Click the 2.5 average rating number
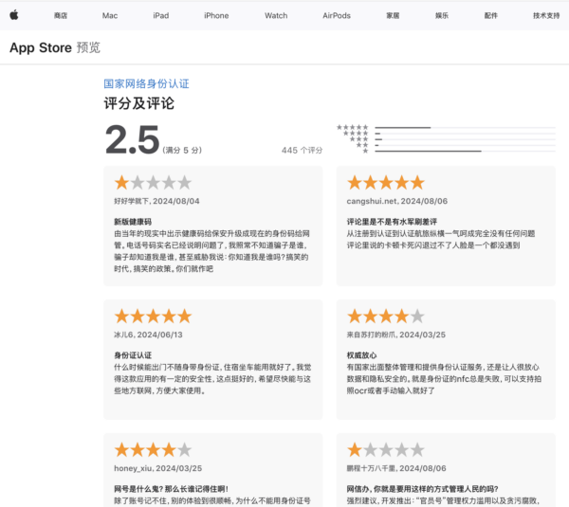The height and width of the screenshot is (507, 569). click(x=132, y=139)
